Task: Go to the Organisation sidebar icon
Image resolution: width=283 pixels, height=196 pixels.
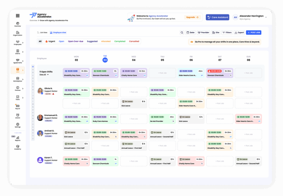Action: coord(18,33)
